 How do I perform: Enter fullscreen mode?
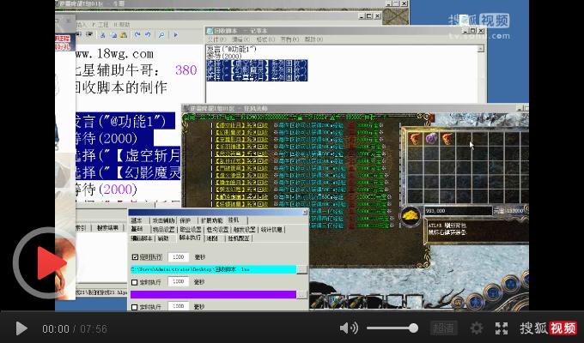pyautogui.click(x=502, y=328)
